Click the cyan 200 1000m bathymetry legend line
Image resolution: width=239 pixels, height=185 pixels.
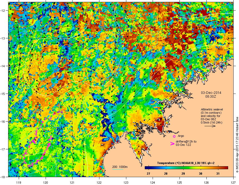tap(118, 169)
